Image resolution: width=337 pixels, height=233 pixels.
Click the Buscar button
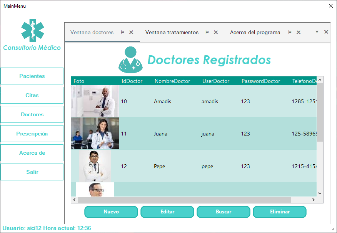click(x=224, y=212)
